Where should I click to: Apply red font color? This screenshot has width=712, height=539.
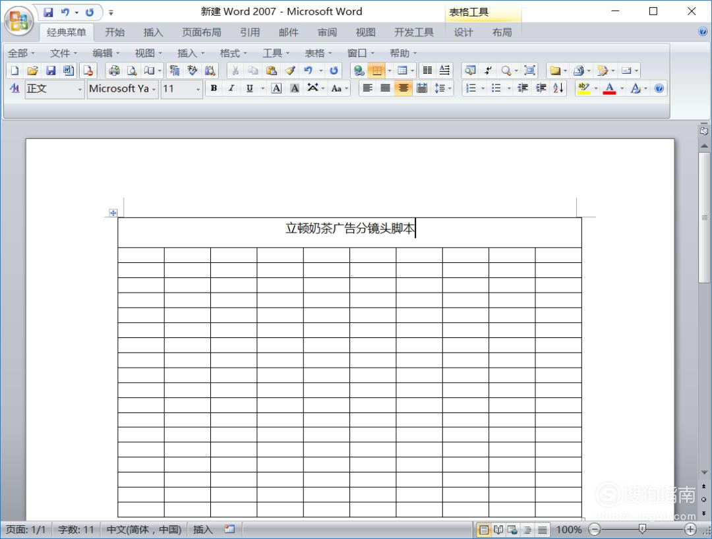(x=609, y=88)
